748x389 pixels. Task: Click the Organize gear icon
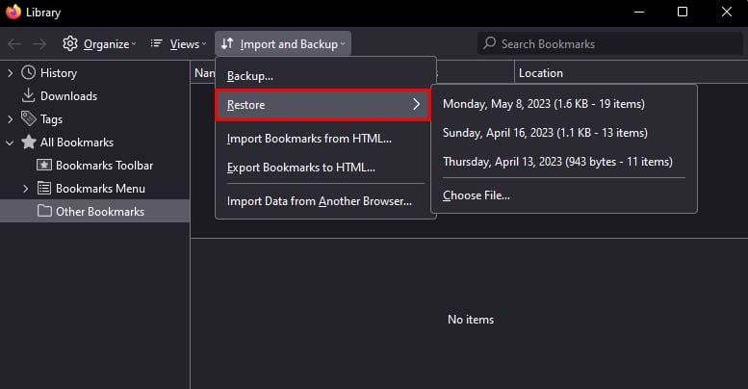point(70,44)
